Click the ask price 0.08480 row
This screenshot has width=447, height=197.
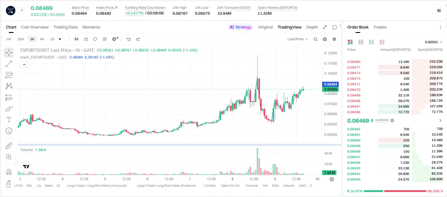(395, 62)
